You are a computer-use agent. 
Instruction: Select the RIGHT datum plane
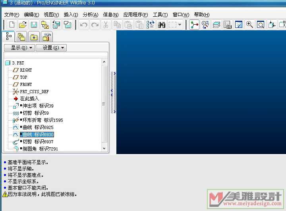26,70
